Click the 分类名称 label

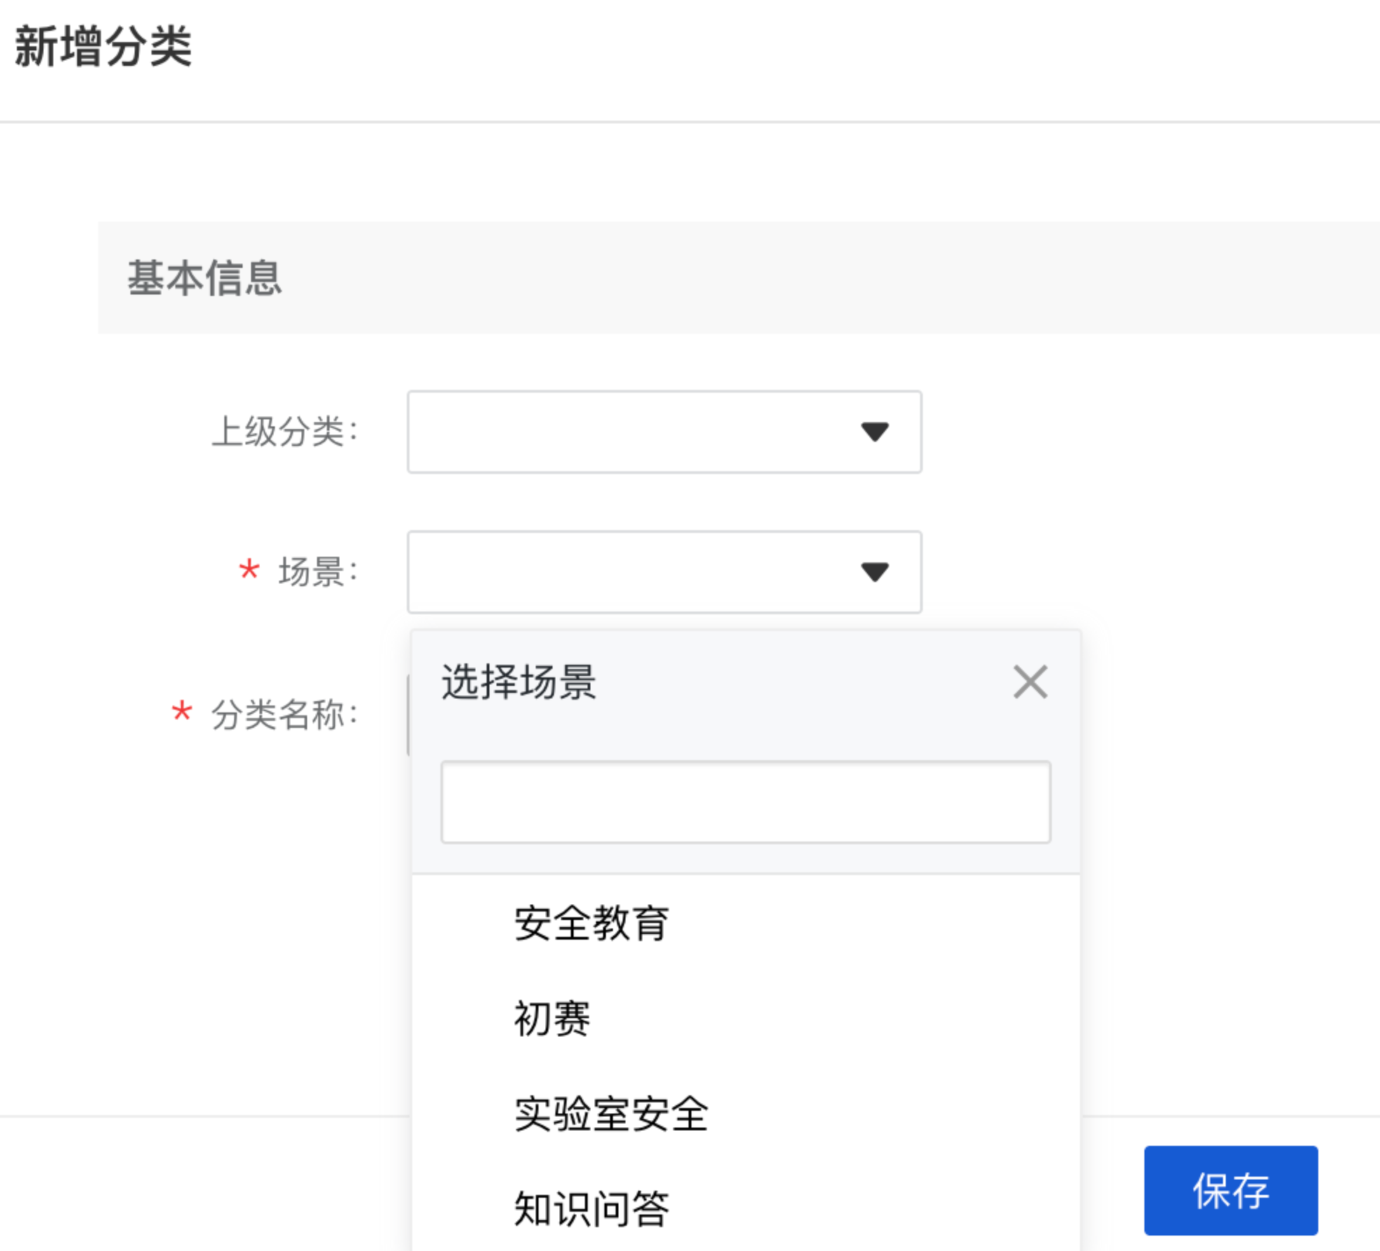click(285, 715)
